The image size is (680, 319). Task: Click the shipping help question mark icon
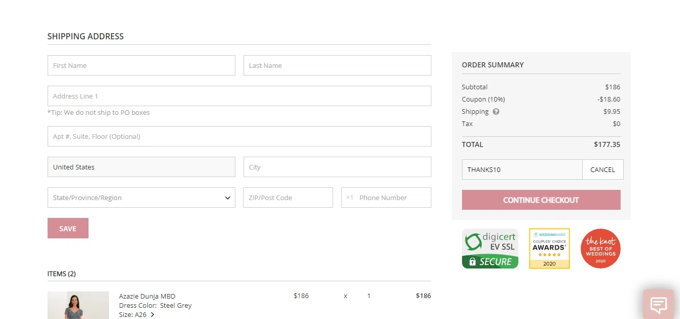[x=496, y=112]
